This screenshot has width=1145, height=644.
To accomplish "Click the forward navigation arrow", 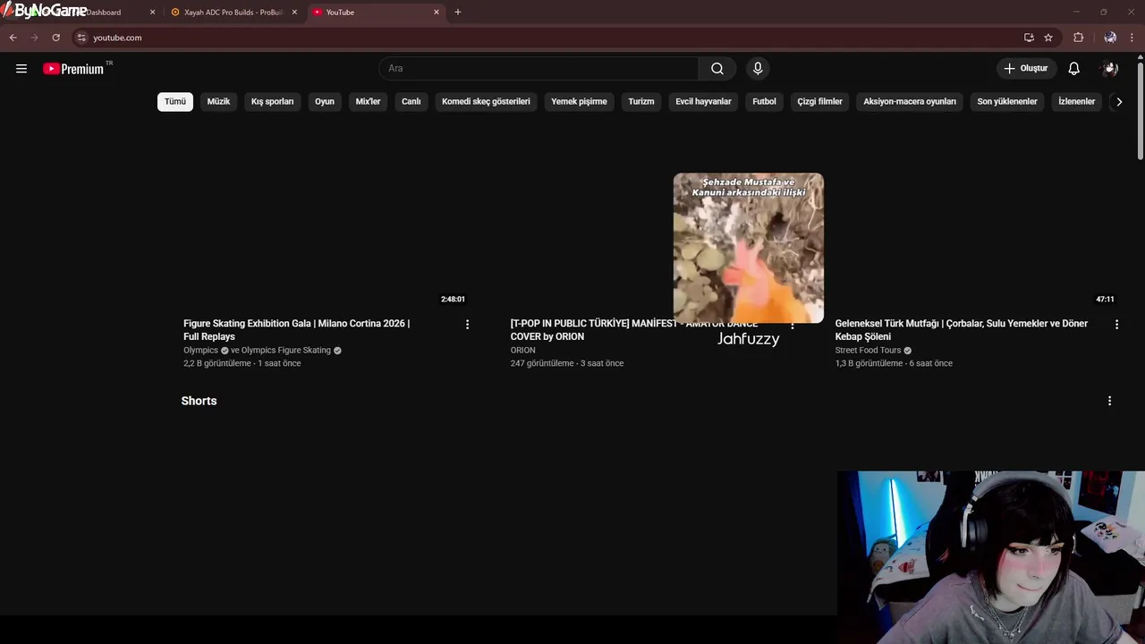I will point(34,38).
